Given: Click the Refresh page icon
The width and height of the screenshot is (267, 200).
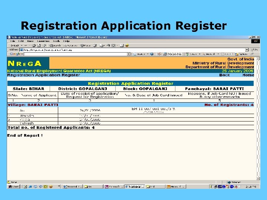Looking at the screenshot, I should pyautogui.click(x=39, y=46).
